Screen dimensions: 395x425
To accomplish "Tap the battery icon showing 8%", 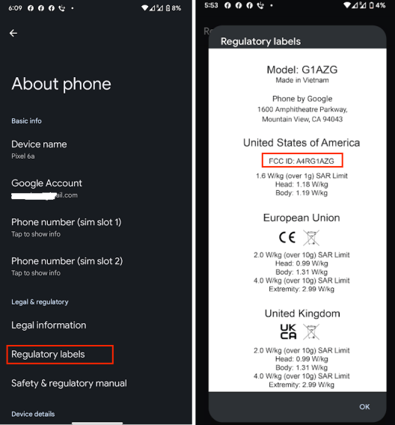I will 168,8.
